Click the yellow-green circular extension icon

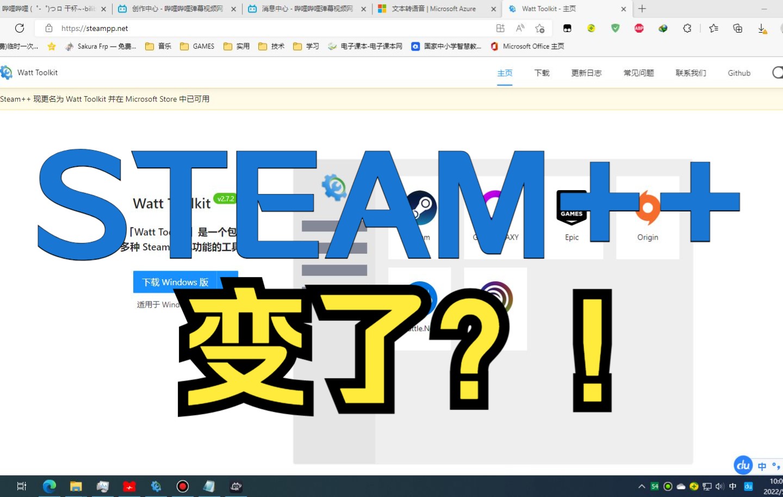point(591,28)
